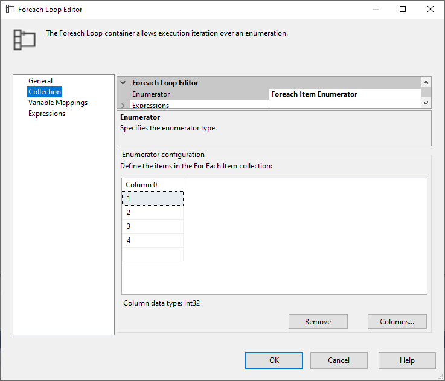Collapse the Foreach Loop Editor property category

(123, 83)
